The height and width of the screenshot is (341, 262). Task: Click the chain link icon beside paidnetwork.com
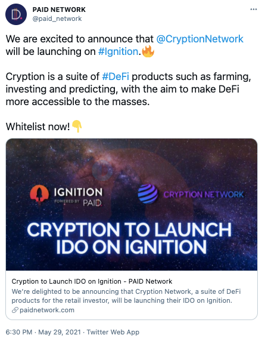[x=15, y=310]
